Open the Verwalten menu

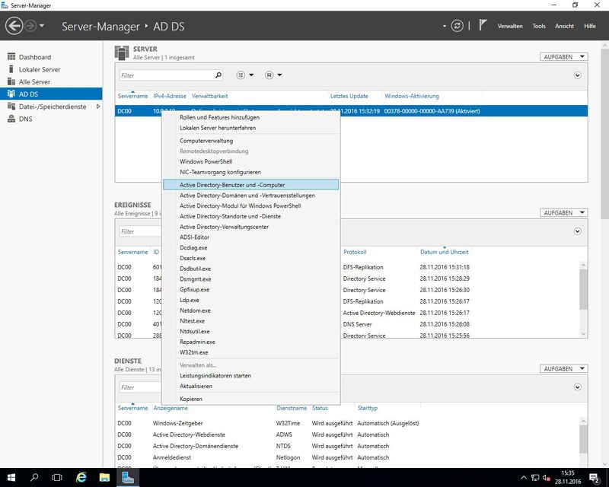(x=510, y=26)
